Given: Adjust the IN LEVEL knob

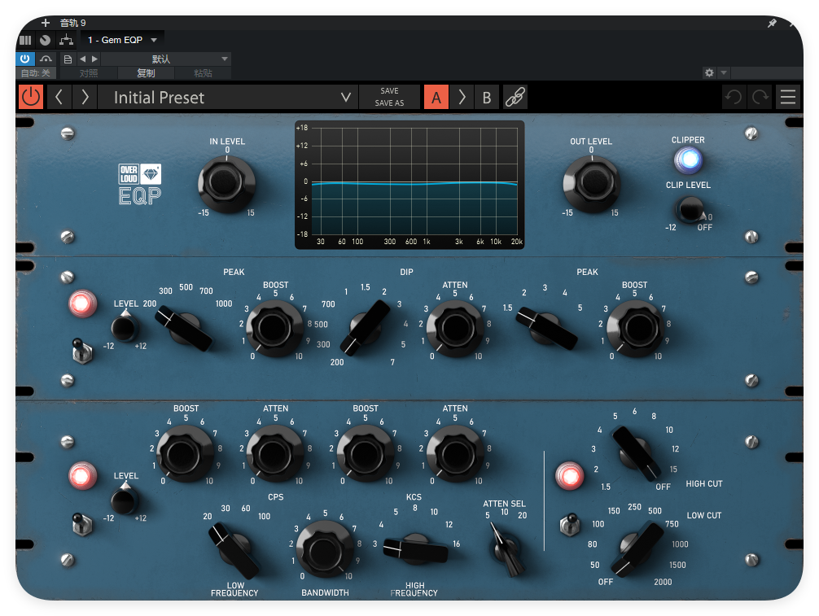Looking at the screenshot, I should (226, 184).
